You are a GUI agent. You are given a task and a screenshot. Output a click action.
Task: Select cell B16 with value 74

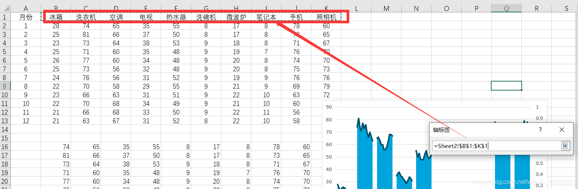click(56, 147)
